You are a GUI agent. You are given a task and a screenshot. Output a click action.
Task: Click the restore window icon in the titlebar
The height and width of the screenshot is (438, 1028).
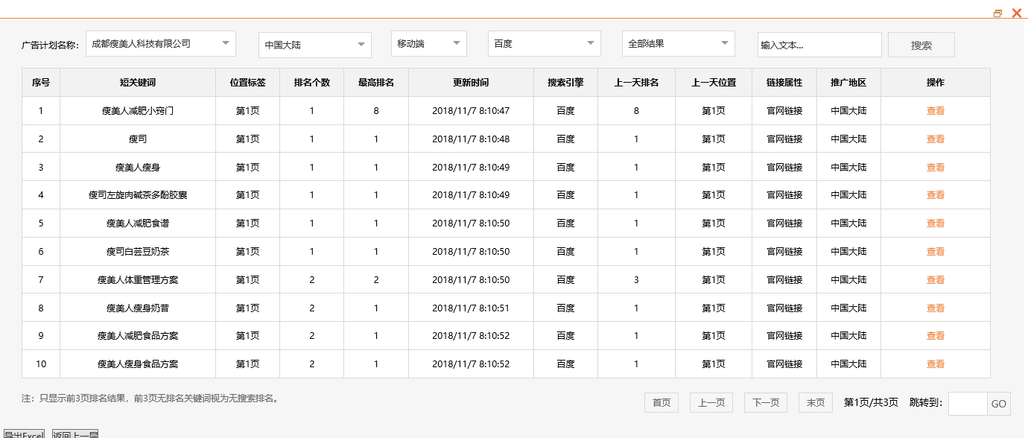coord(997,13)
